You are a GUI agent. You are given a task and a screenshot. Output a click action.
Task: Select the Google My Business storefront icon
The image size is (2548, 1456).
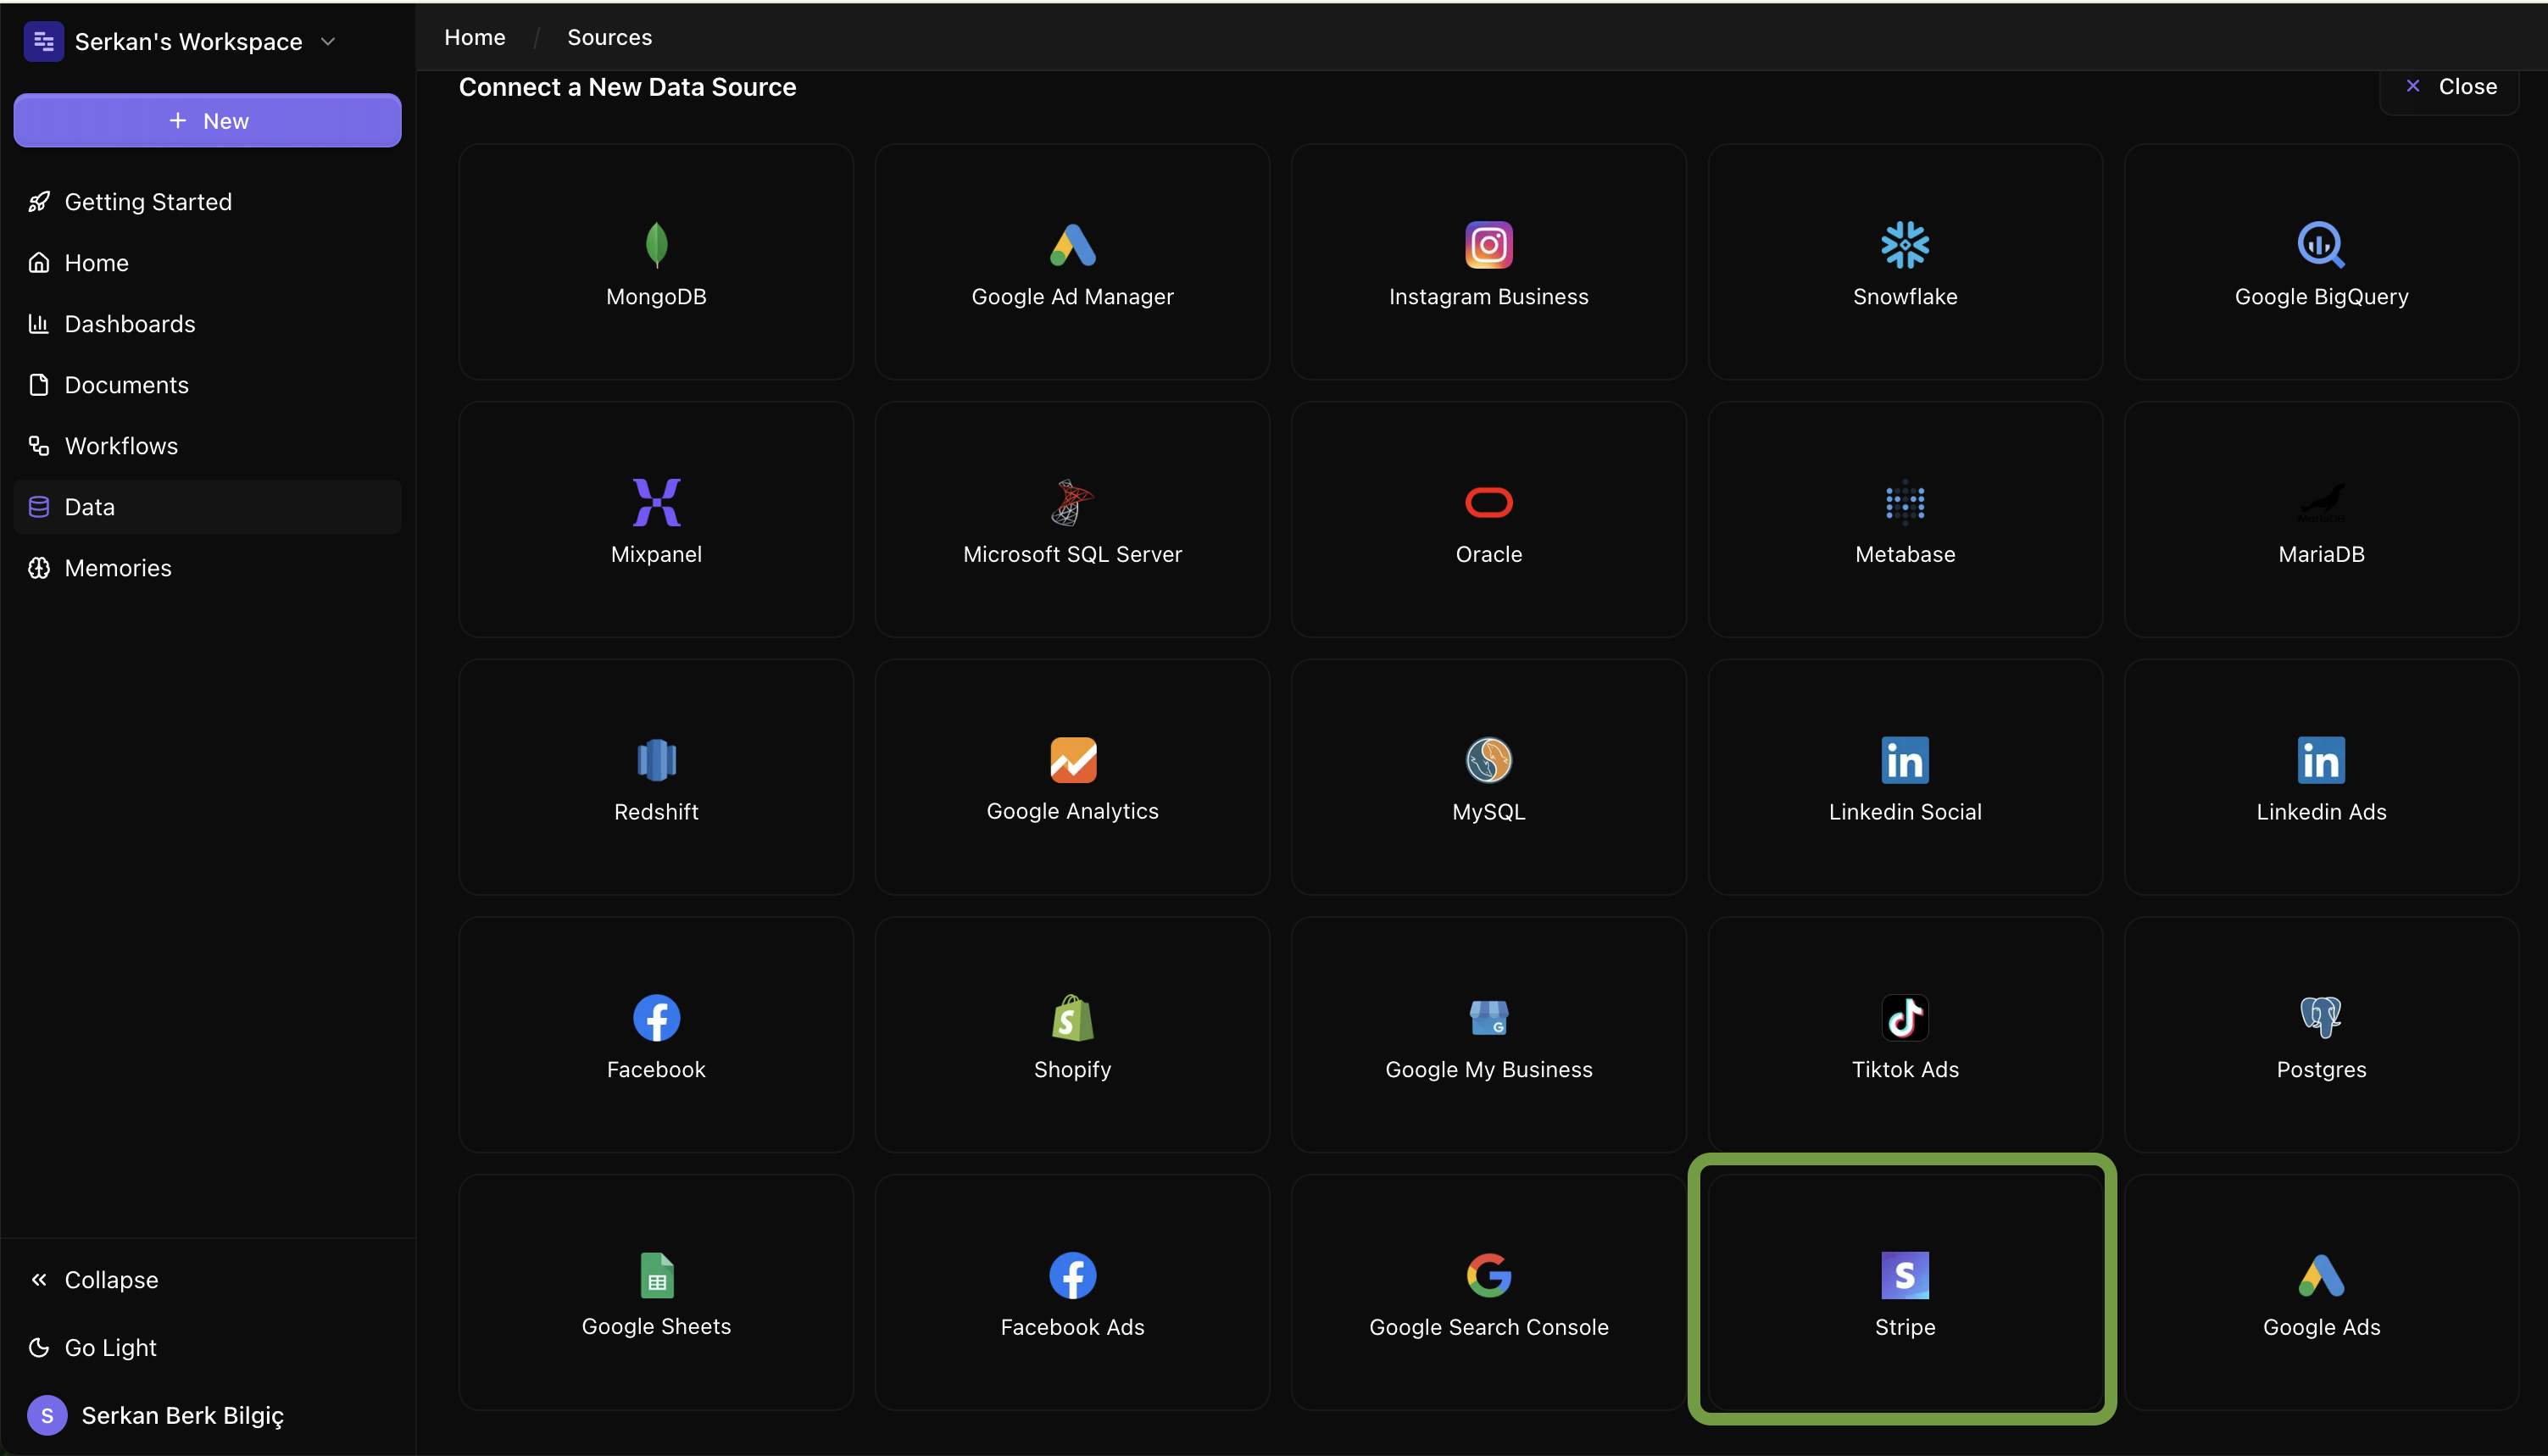point(1488,1017)
